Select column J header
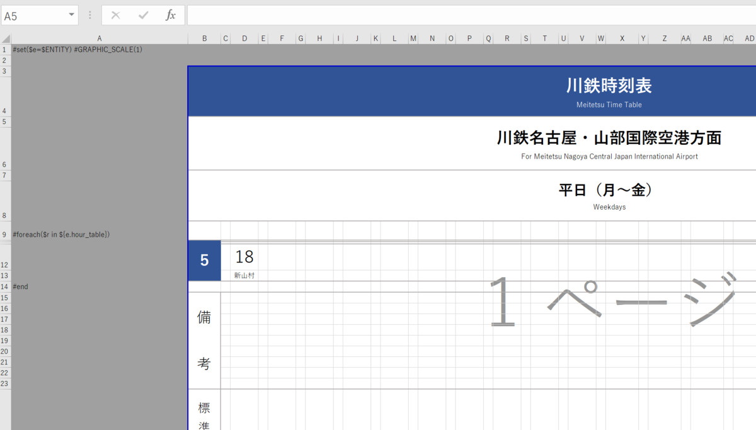The image size is (756, 430). click(x=357, y=38)
